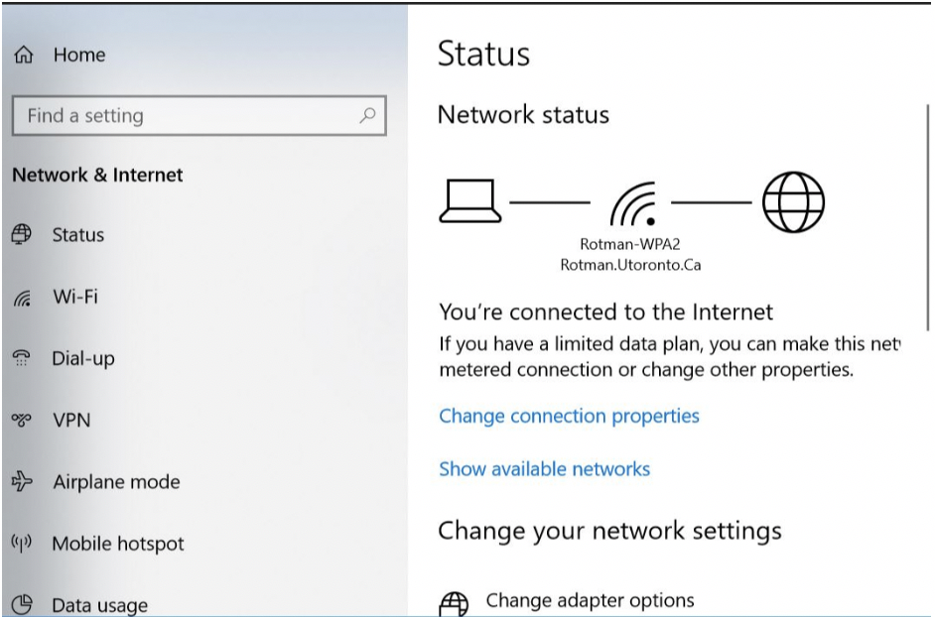Select the laptop icon in the network diagram
This screenshot has height=617, width=935.
[471, 201]
